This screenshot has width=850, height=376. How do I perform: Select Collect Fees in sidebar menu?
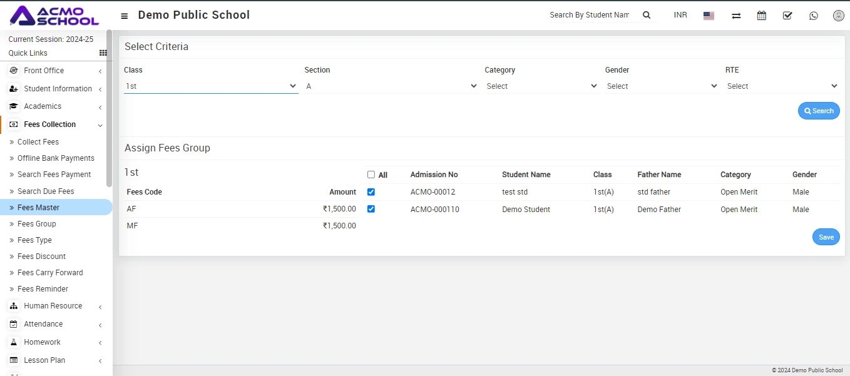click(38, 142)
